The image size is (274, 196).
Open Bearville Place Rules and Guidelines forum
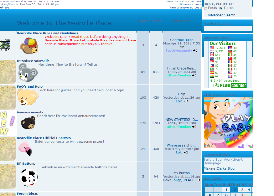point(47,33)
